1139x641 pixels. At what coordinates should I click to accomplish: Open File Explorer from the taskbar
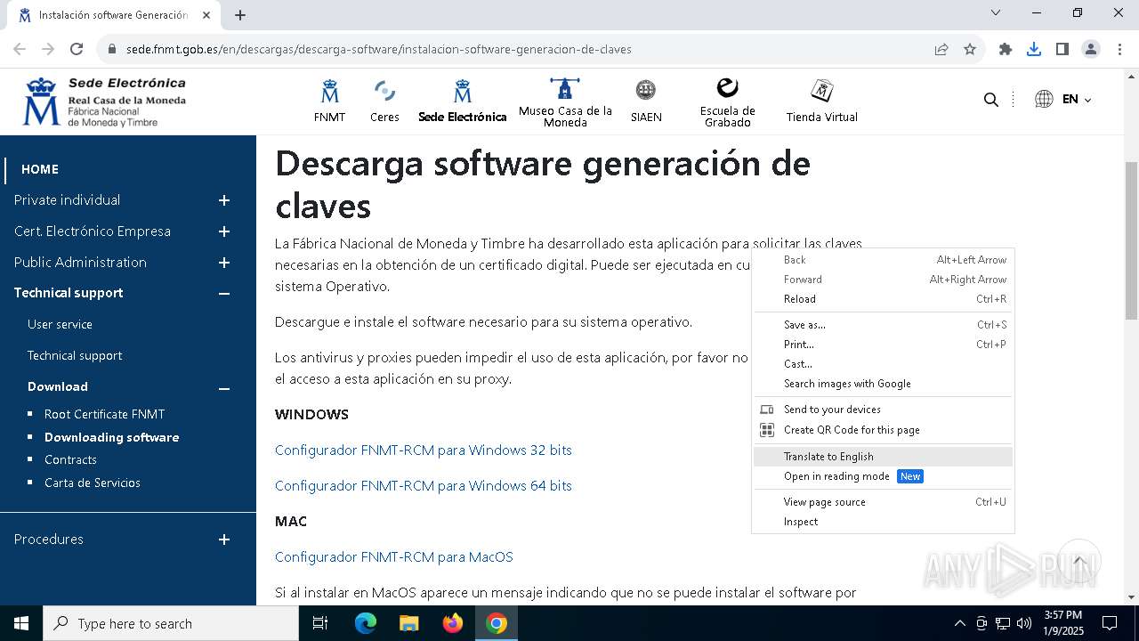(409, 623)
